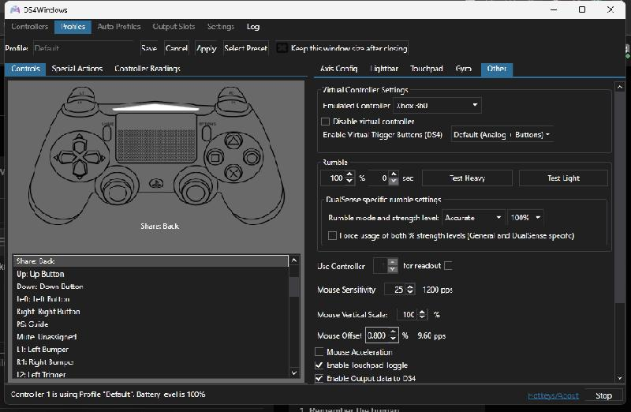
Task: Click the Share button on controller diagram
Action: coord(107,133)
